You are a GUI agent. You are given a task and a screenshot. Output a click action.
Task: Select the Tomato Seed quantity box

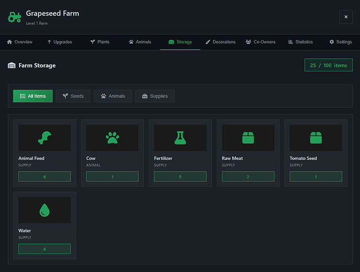click(x=316, y=177)
